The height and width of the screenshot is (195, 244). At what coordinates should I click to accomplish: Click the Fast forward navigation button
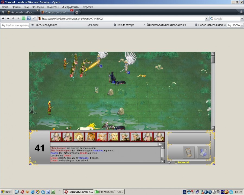[x=18, y=18]
